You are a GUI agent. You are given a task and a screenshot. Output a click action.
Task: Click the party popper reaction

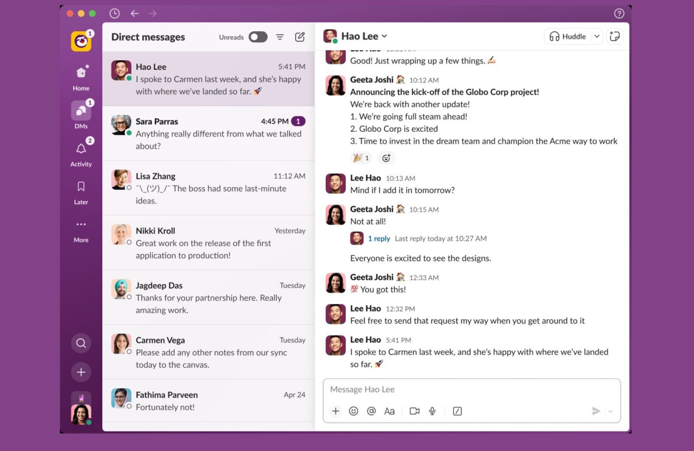pyautogui.click(x=361, y=158)
